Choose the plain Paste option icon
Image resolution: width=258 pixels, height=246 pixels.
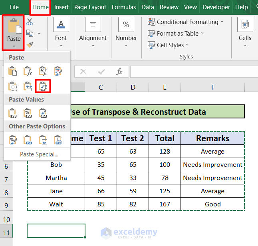pos(13,71)
